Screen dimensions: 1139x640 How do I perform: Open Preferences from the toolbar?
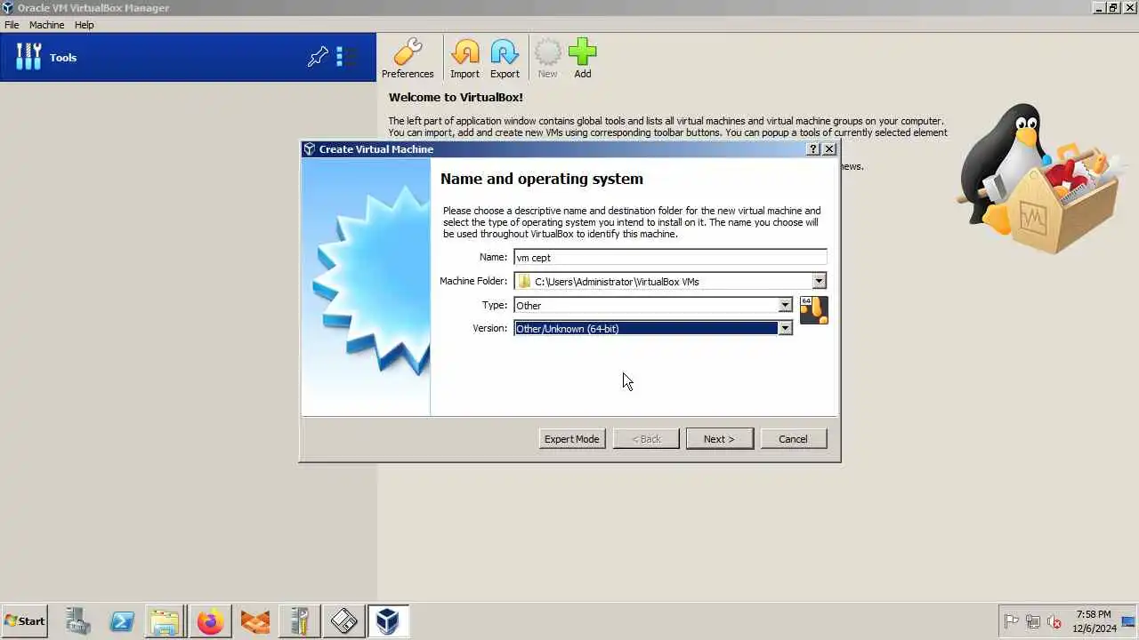pos(408,59)
